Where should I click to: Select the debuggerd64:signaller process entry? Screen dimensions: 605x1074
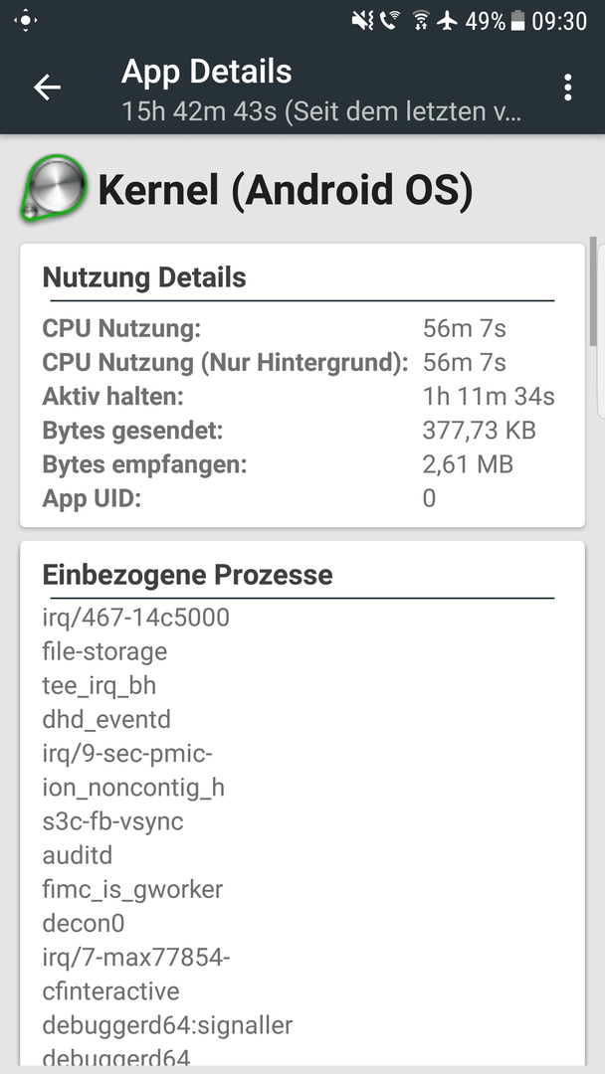pyautogui.click(x=168, y=1025)
